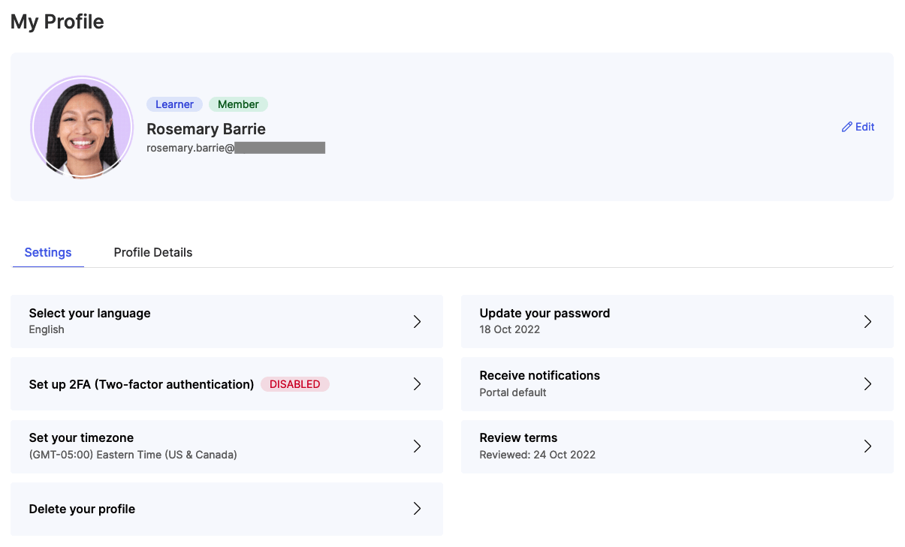905x547 pixels.
Task: Enable two-factor authentication setup
Action: tap(225, 383)
